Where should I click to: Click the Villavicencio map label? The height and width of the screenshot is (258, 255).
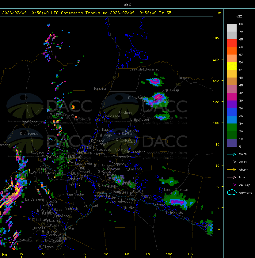tap(62, 114)
